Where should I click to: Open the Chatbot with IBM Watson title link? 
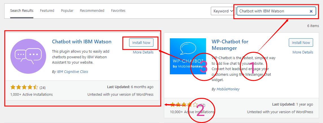pos(82,42)
